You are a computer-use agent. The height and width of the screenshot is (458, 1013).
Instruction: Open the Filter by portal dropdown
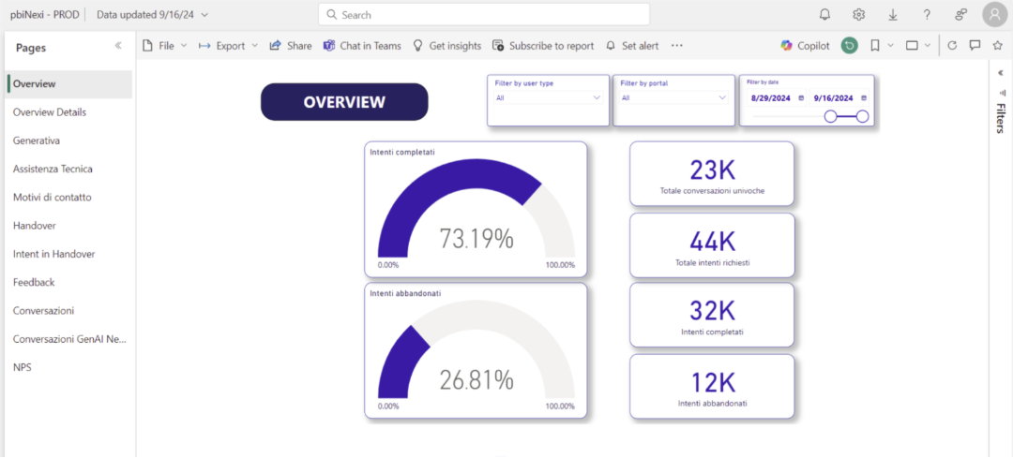(x=673, y=98)
